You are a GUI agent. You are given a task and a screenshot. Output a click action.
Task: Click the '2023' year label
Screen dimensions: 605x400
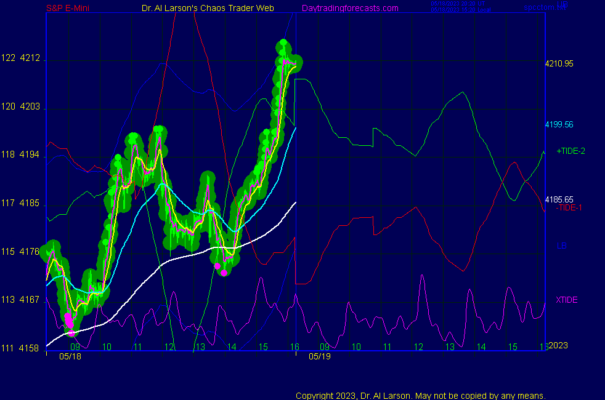tap(558, 345)
